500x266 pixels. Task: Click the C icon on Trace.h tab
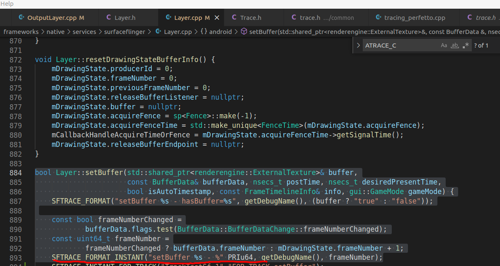(x=234, y=18)
